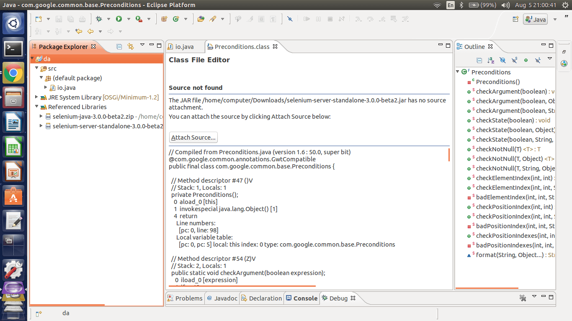Select the Java perspective button
This screenshot has height=321, width=572.
pos(535,19)
